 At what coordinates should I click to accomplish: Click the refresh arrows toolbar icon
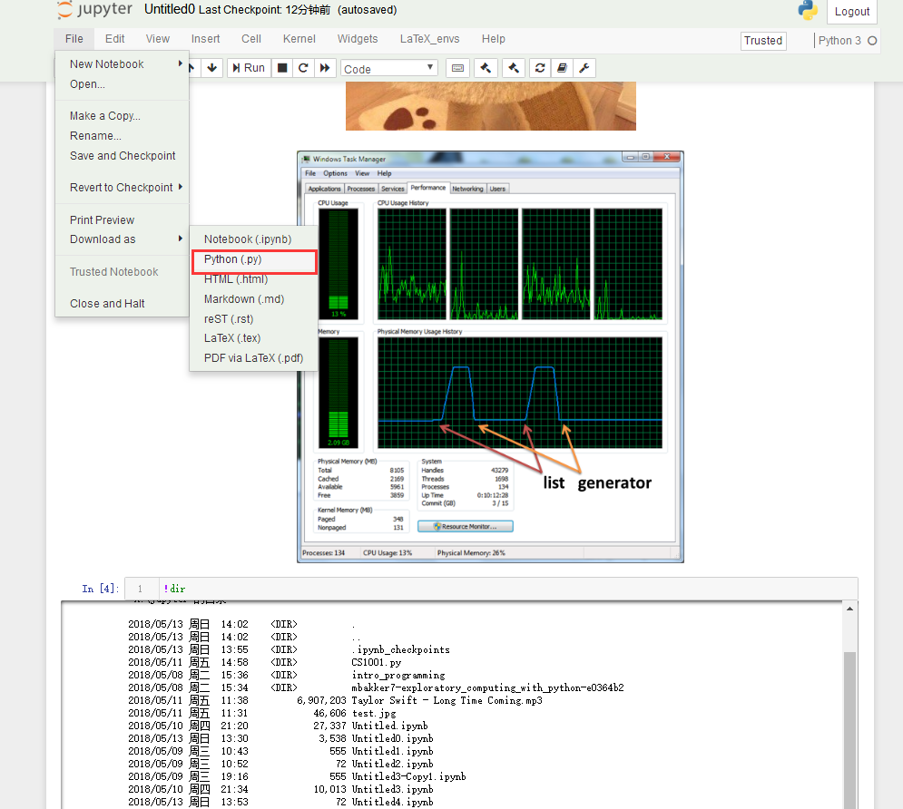pos(540,68)
